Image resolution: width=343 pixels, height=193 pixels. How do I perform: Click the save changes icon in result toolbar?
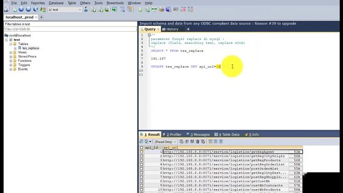[192, 142]
